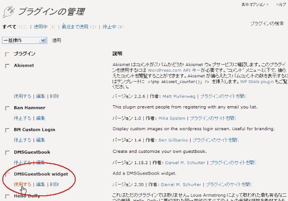Click the 説明 column header

tap(117, 54)
